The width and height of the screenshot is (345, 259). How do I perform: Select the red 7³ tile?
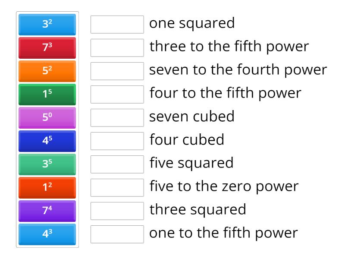(x=47, y=48)
